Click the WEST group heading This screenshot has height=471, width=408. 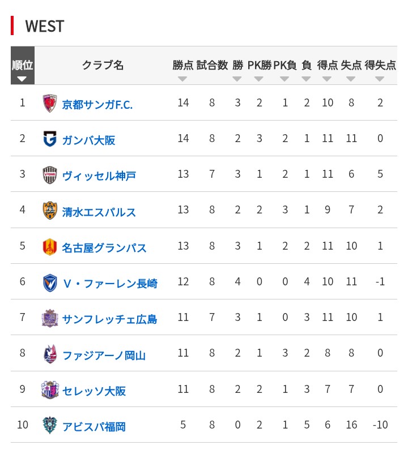(x=44, y=26)
